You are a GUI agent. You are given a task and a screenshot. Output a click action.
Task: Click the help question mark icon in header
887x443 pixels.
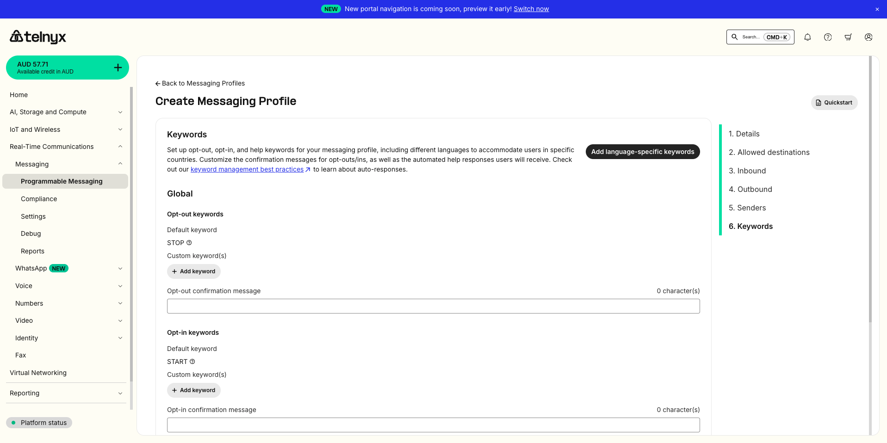(x=828, y=37)
